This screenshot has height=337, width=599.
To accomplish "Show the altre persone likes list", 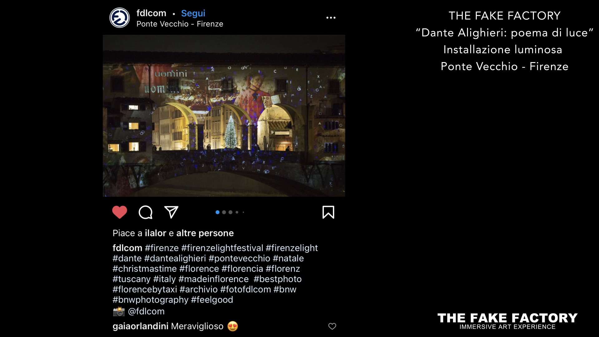I will pos(205,233).
